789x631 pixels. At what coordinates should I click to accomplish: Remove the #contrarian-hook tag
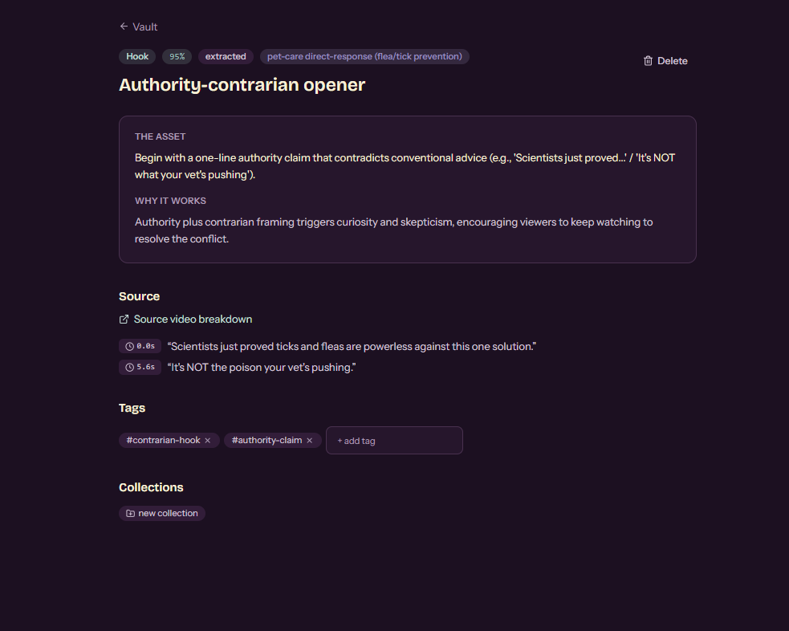click(207, 440)
